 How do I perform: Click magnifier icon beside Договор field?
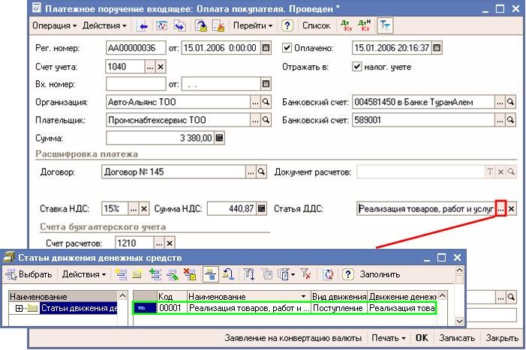[x=263, y=172]
